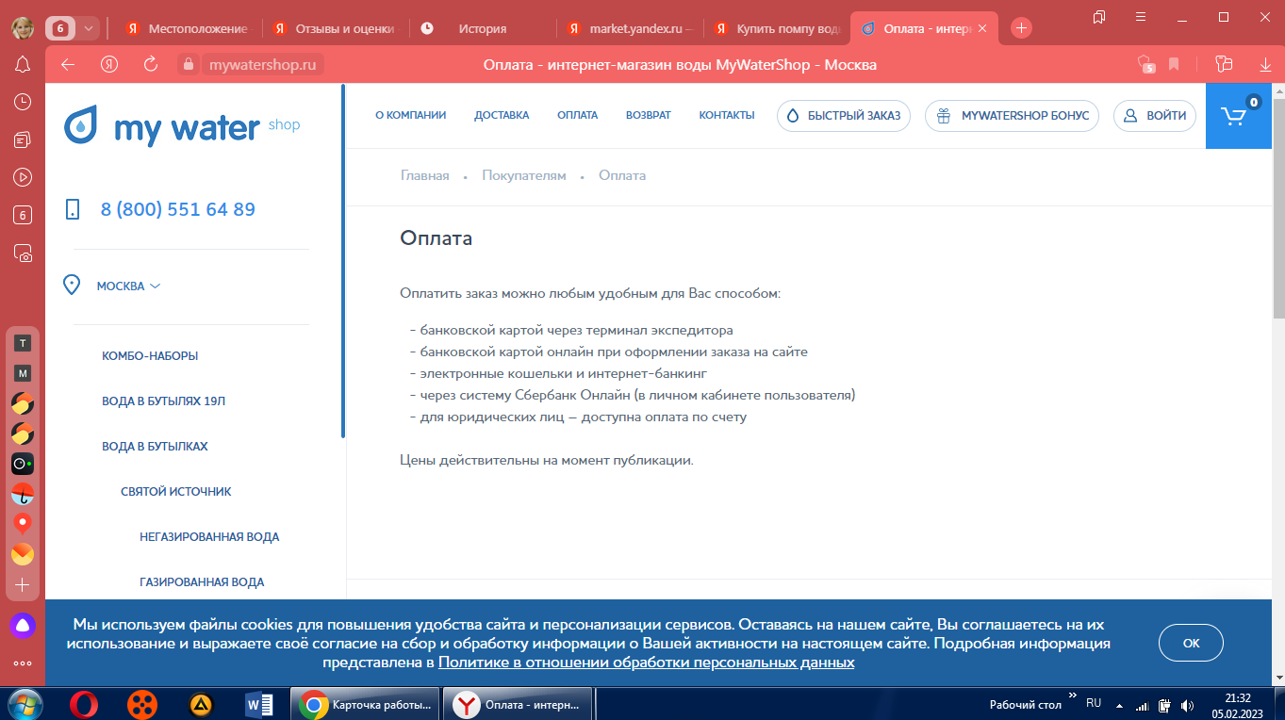Open the КОНТАКТЫ menu item
Screen dimensions: 1285x720
727,115
